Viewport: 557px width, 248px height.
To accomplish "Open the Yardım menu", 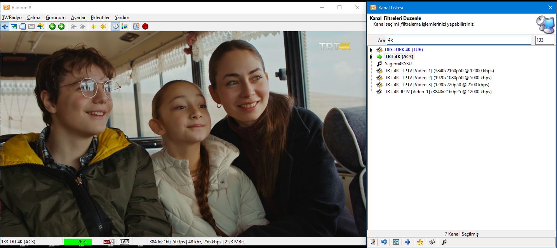I will (122, 17).
